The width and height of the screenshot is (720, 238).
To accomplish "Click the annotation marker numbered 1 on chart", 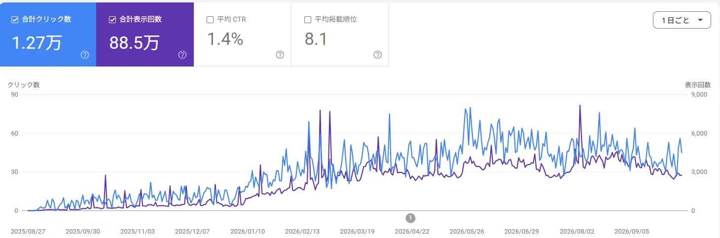I will (x=410, y=217).
